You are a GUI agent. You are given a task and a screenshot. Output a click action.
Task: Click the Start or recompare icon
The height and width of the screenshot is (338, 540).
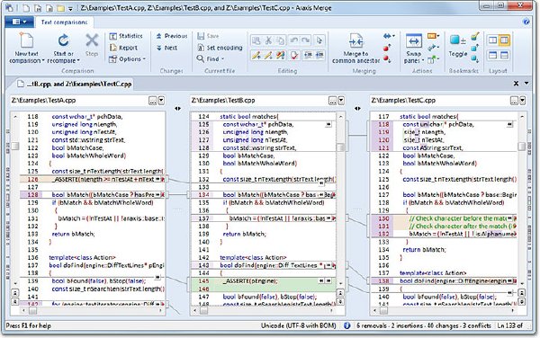(x=63, y=41)
